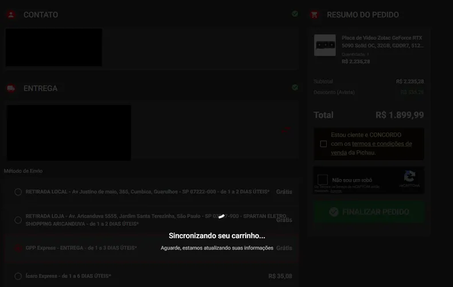Click the reCAPTCHA logo icon
Viewport: 453px width, 287px height.
coord(409,176)
